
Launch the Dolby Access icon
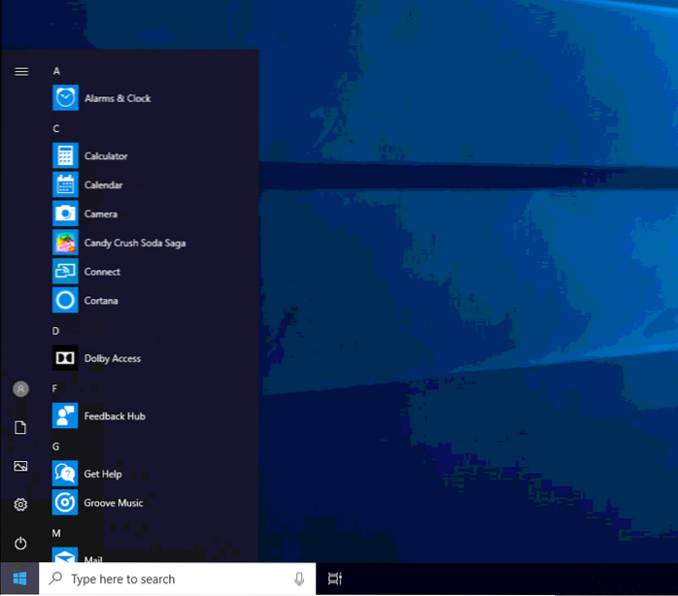pyautogui.click(x=65, y=358)
